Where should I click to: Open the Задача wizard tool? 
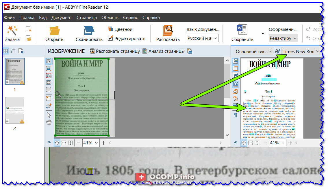12,33
